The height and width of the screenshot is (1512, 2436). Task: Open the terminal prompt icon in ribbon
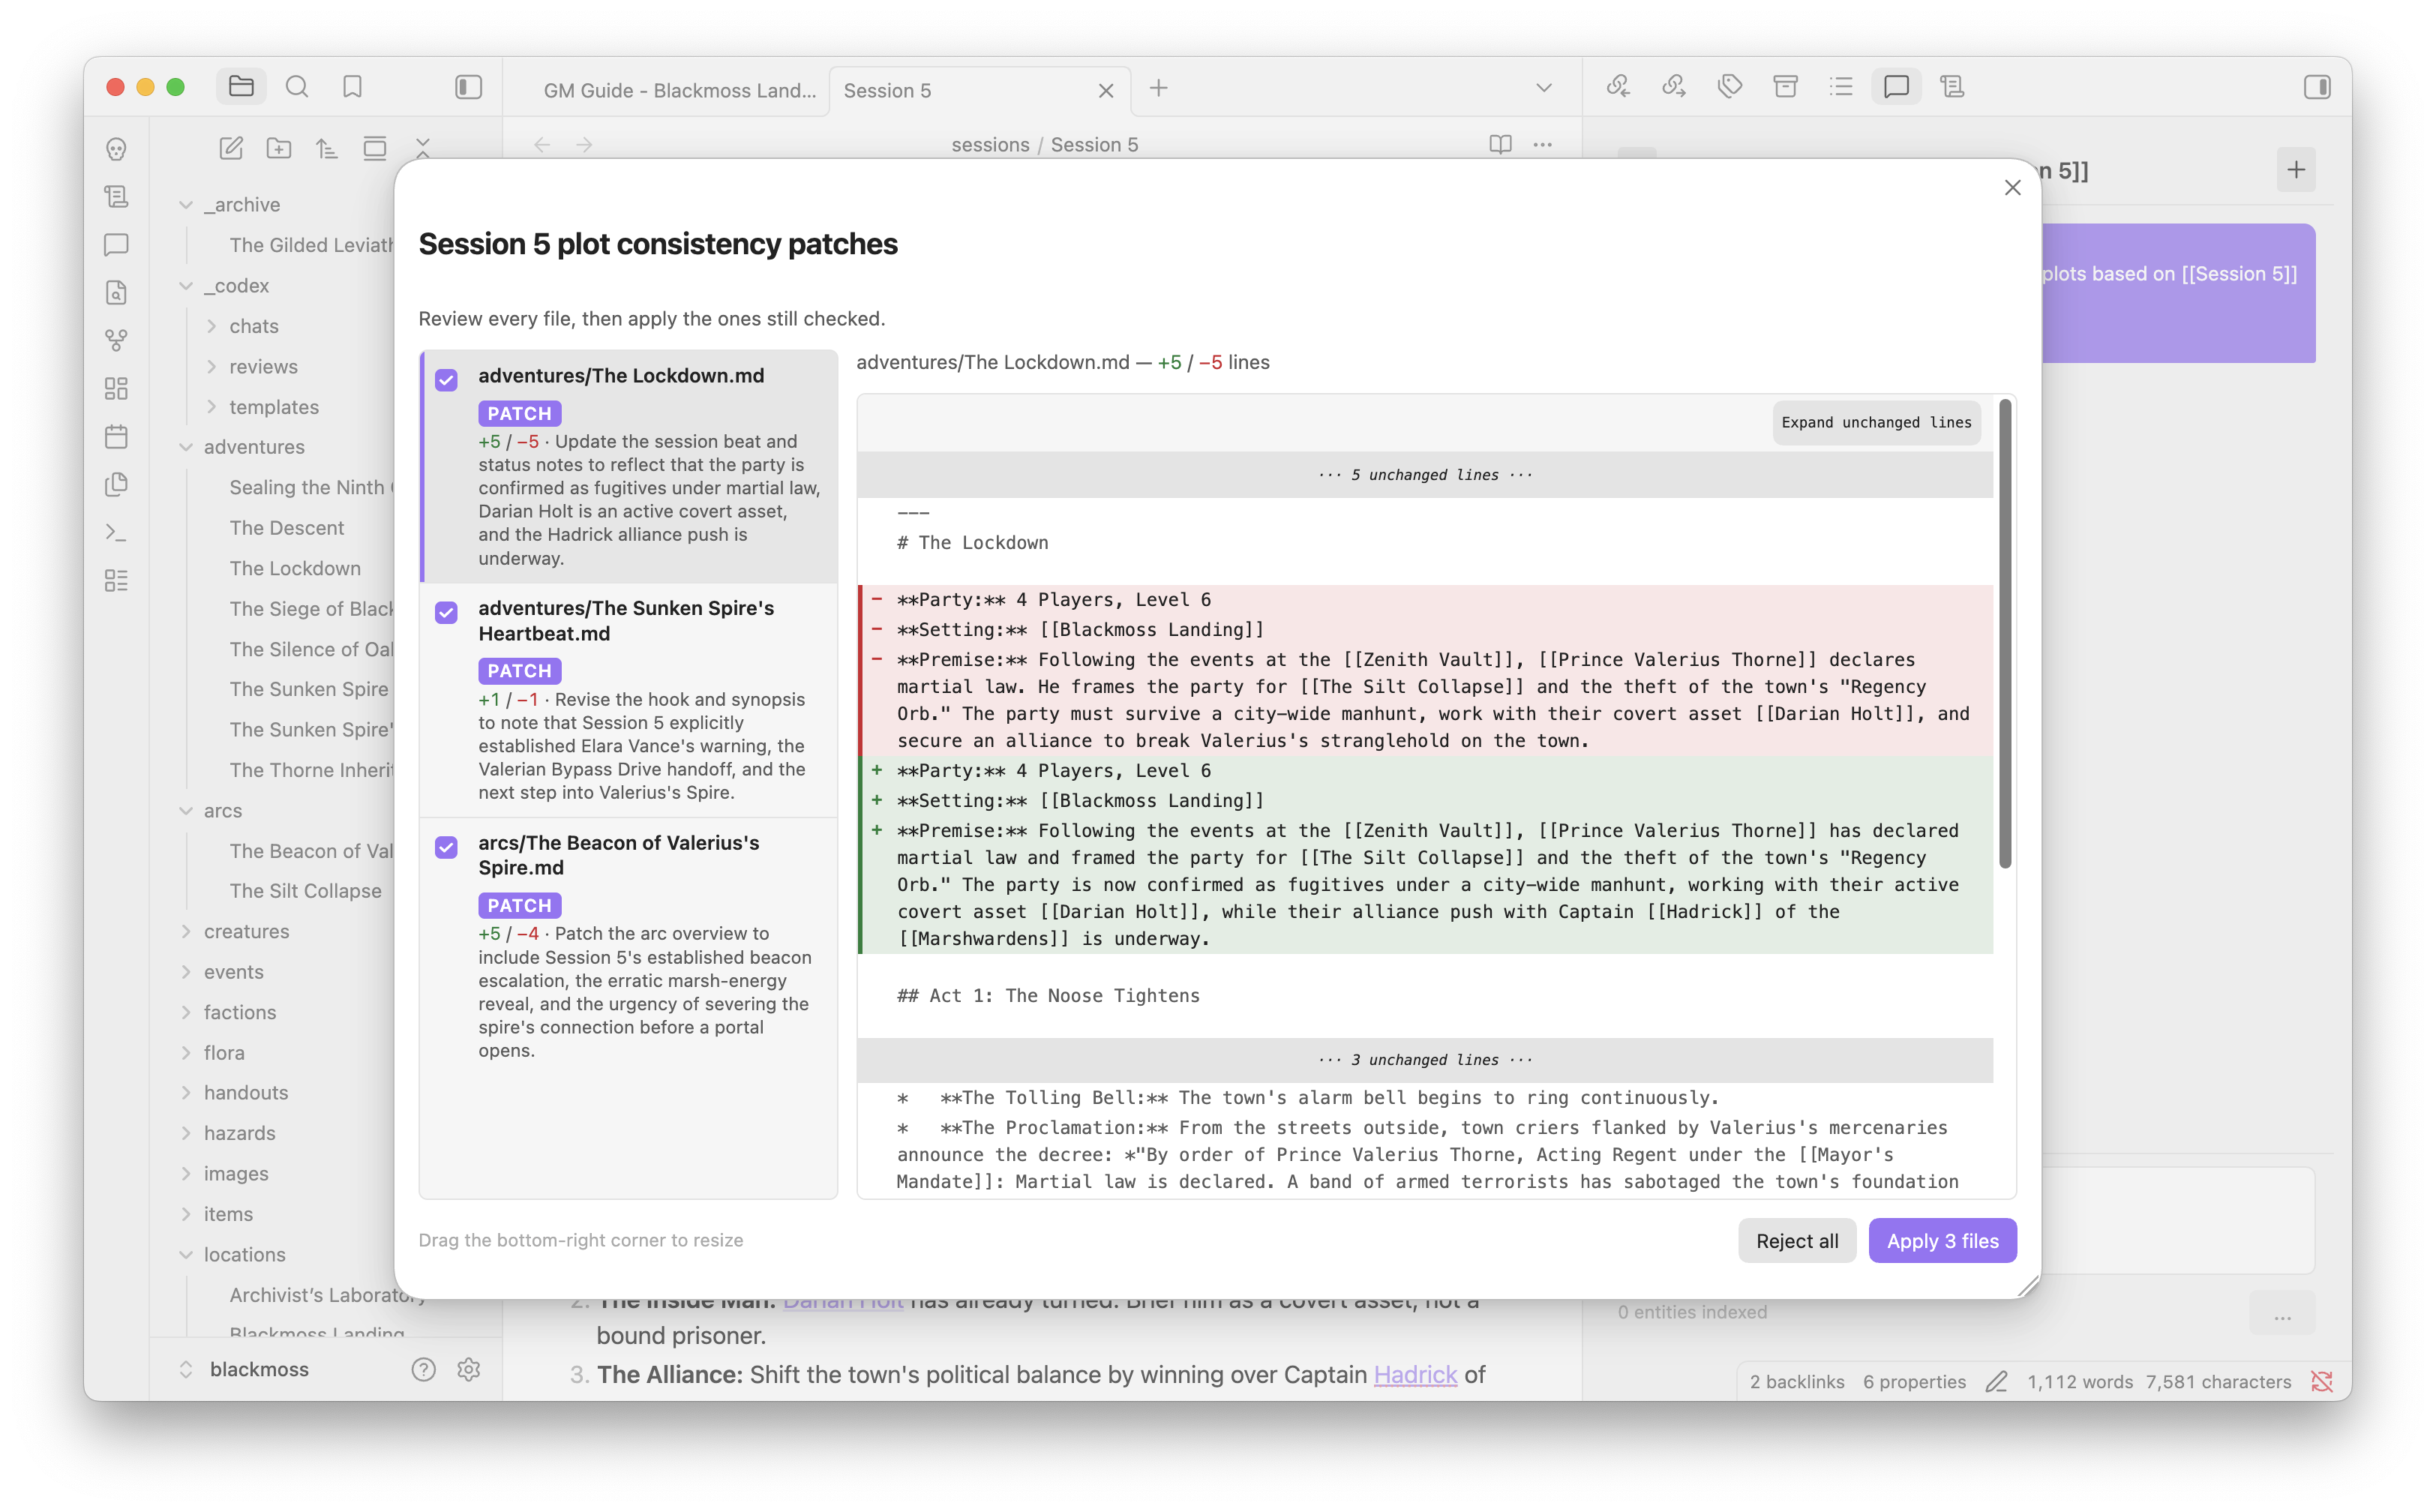click(117, 533)
